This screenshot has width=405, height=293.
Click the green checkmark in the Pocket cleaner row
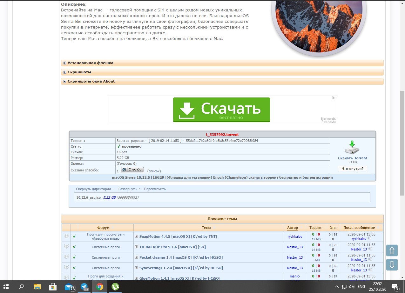coord(74,257)
